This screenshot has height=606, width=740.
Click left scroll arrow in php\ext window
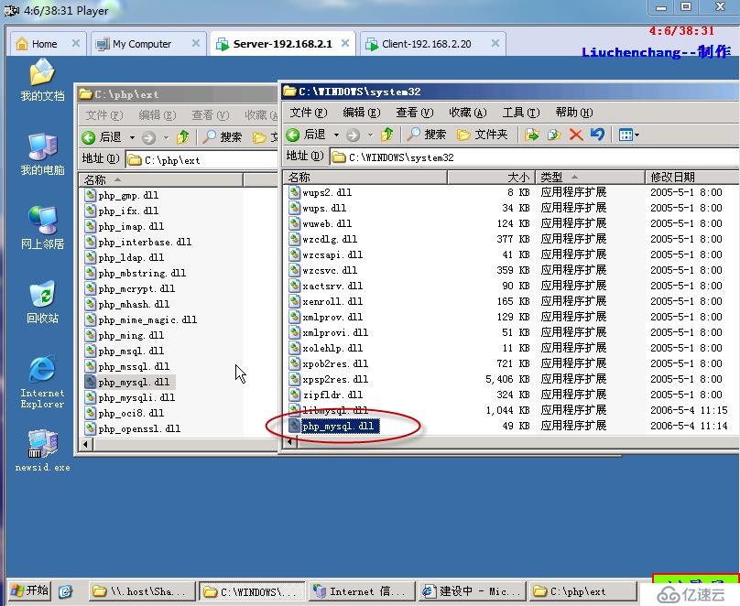pos(85,444)
